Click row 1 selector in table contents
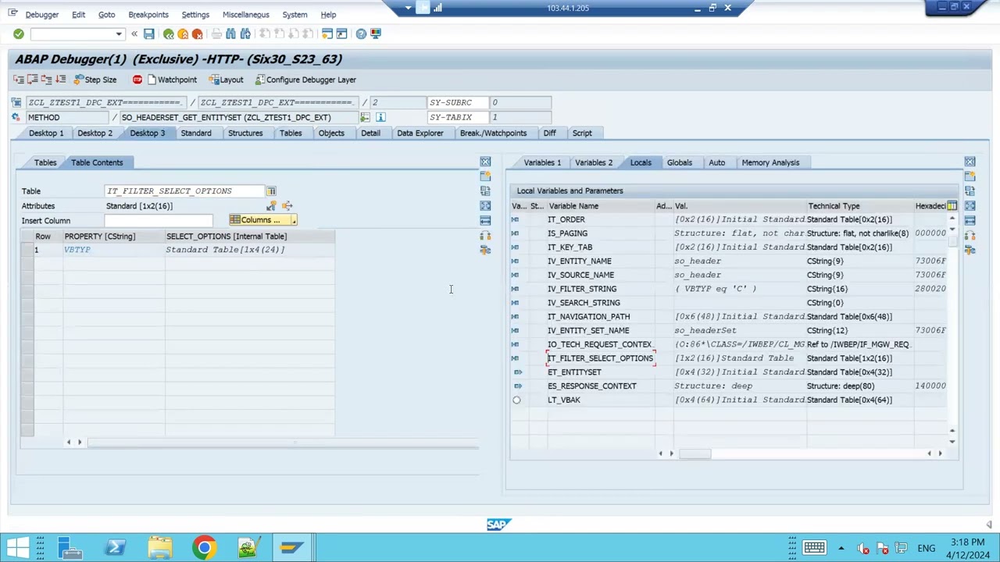Image resolution: width=1000 pixels, height=562 pixels. [28, 250]
